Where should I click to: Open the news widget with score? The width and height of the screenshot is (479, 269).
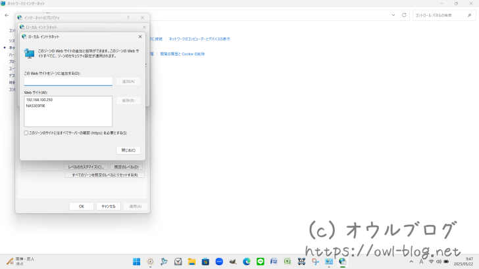click(20, 261)
